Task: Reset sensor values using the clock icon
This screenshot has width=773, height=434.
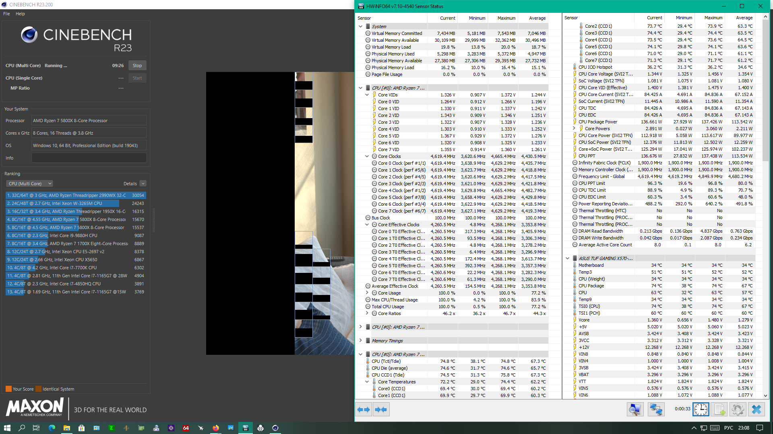Action: point(701,409)
